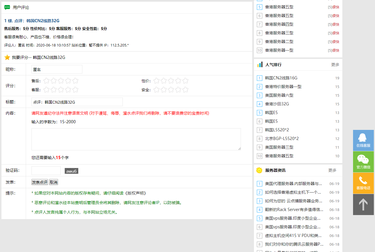This screenshot has width=375, height=252.
Task: Open 美国服务器三型 ranking entry
Action: (279, 147)
